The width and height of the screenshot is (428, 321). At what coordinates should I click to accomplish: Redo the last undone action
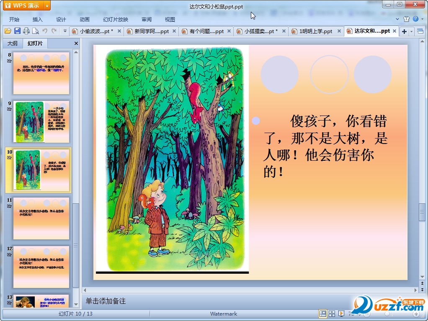[x=54, y=31]
